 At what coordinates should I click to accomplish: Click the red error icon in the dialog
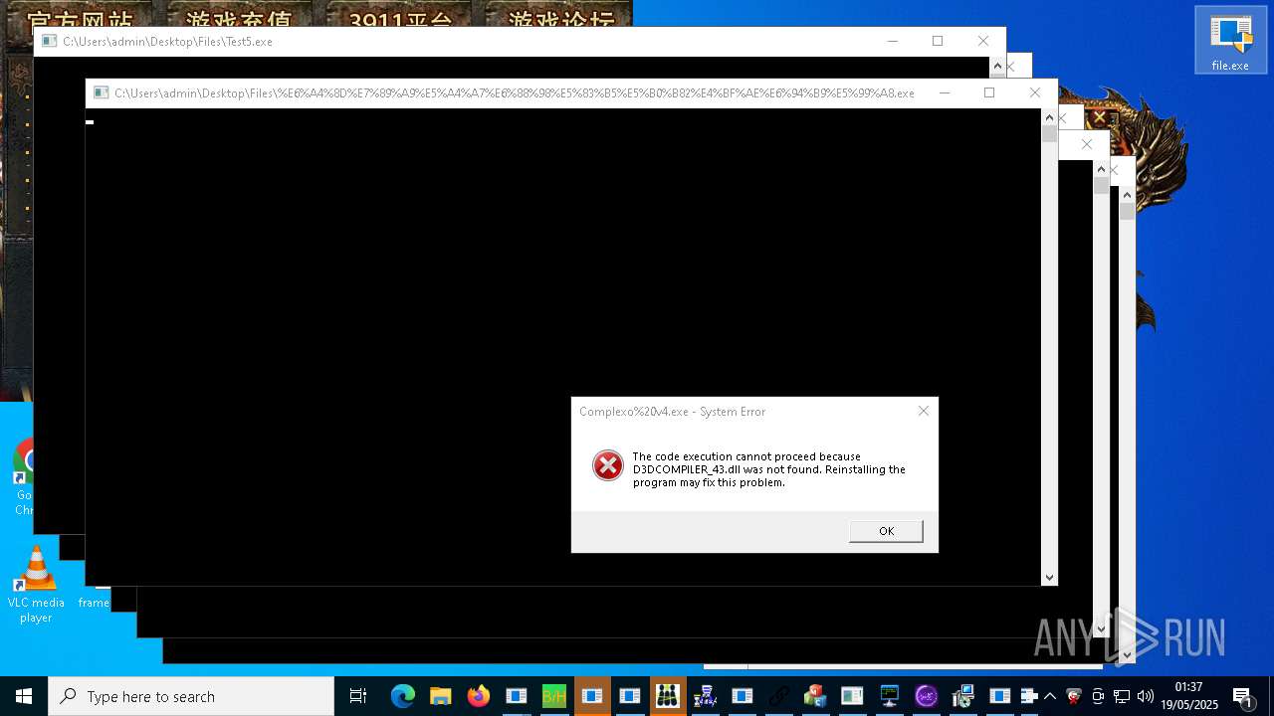[x=608, y=465]
